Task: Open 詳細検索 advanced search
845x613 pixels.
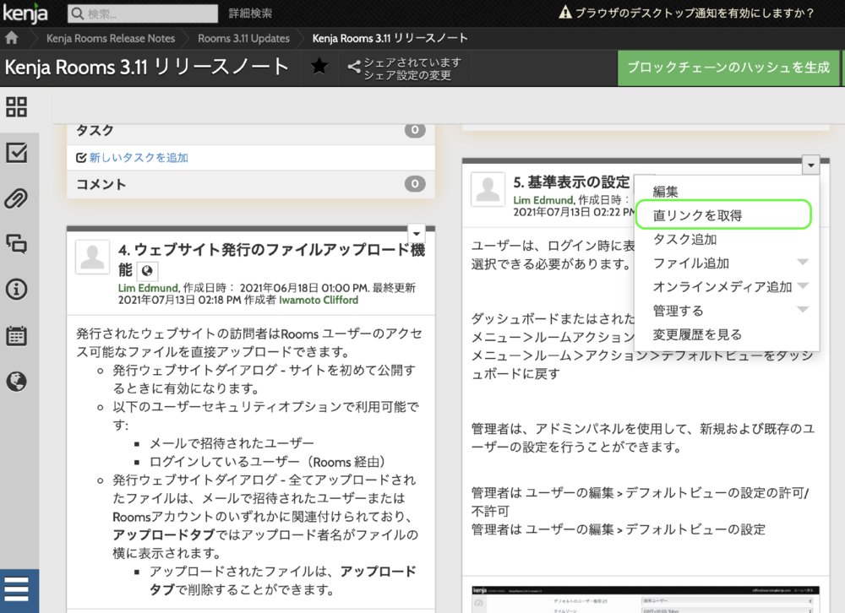Action: (x=251, y=14)
